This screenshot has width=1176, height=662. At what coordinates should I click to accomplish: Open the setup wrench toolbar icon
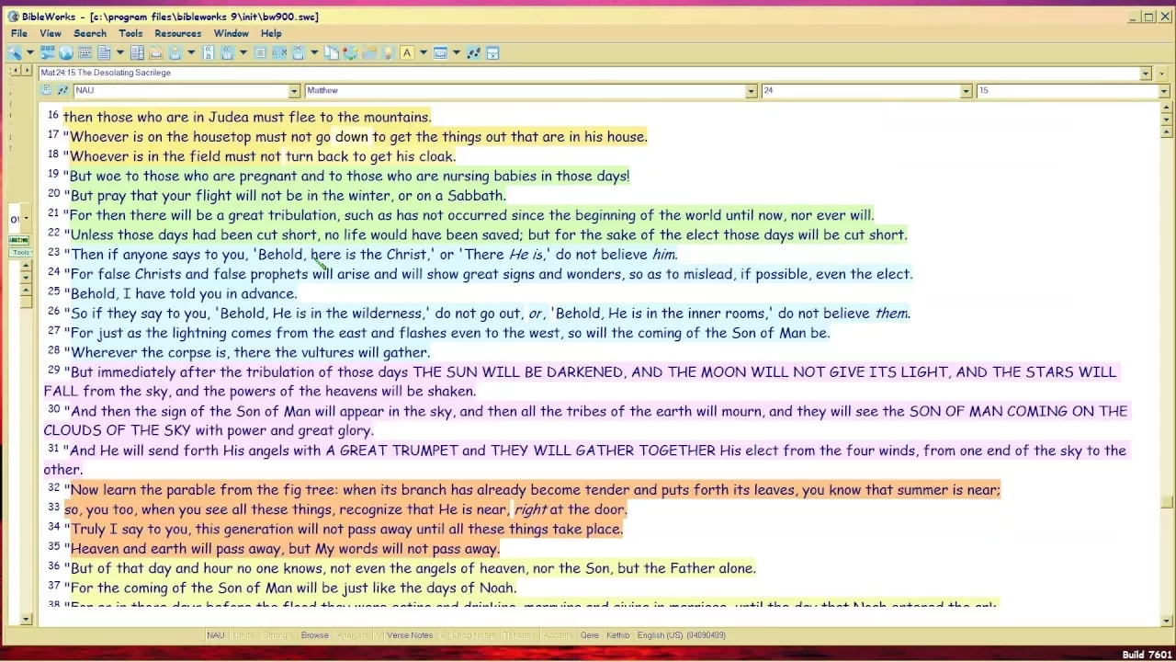click(x=47, y=53)
